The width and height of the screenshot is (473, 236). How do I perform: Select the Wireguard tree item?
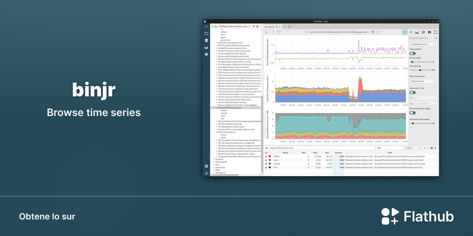(220, 173)
